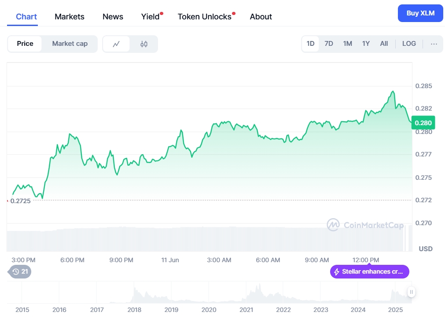445x323 pixels.
Task: Click the 2025 year on overview timeline
Action: click(395, 310)
